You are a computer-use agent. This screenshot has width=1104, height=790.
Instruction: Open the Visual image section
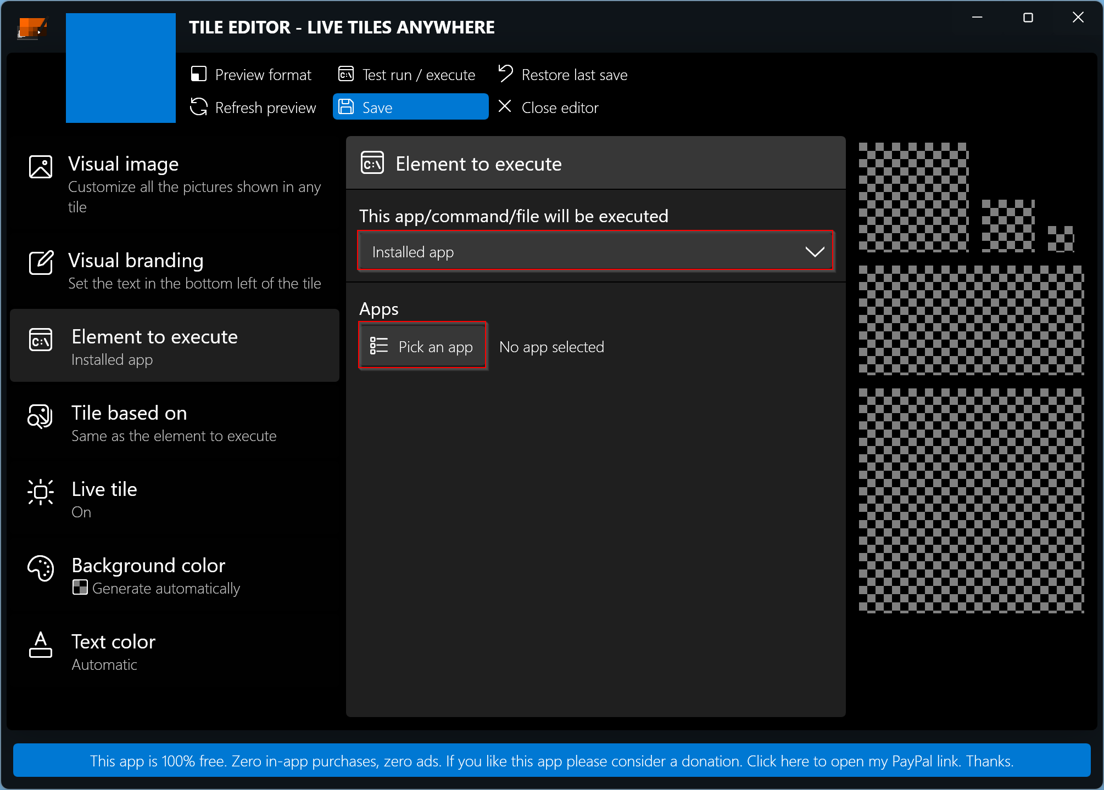tap(175, 185)
